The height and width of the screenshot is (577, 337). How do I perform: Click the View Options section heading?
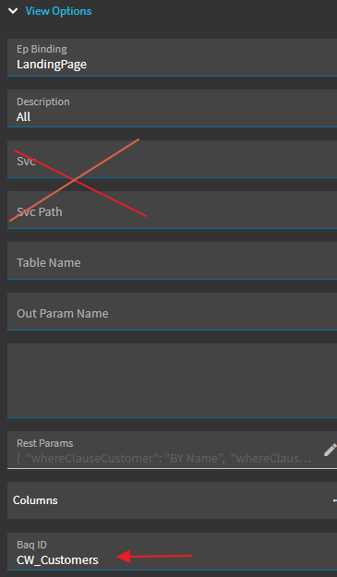pyautogui.click(x=58, y=11)
